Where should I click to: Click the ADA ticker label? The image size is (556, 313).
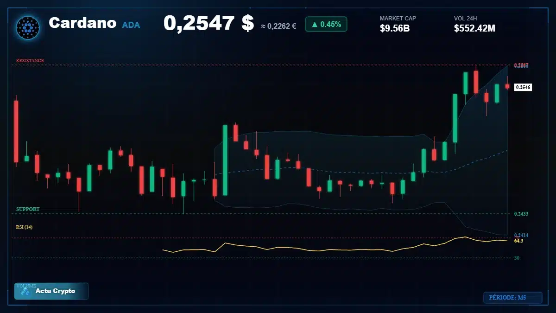pyautogui.click(x=131, y=25)
